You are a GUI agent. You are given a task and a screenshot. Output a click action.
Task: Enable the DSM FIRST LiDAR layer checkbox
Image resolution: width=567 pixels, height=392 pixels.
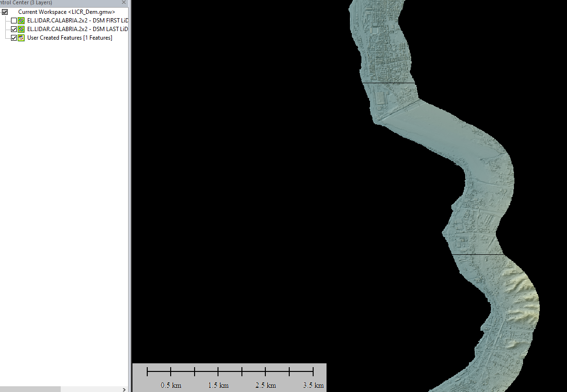14,21
